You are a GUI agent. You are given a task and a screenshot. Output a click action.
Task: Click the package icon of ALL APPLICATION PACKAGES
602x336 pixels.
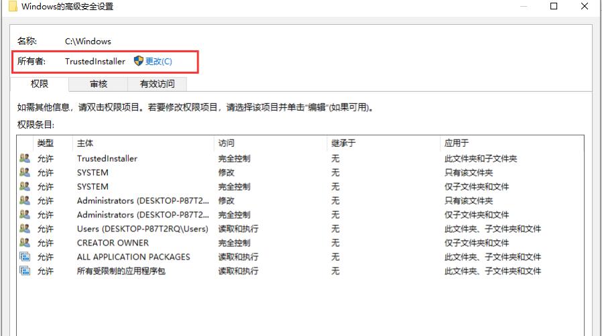(25, 257)
